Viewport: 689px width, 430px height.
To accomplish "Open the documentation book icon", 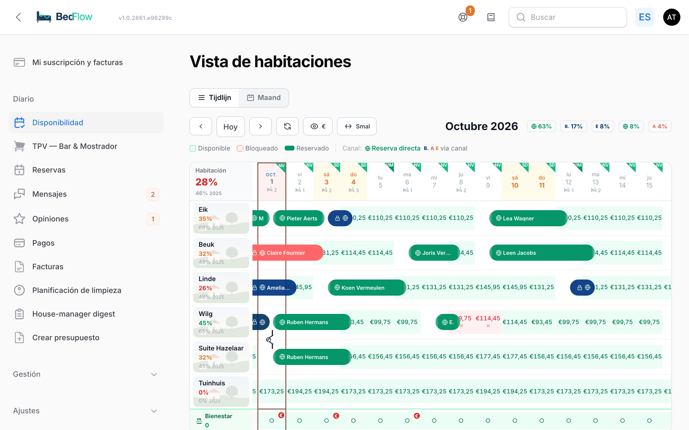I will [491, 17].
